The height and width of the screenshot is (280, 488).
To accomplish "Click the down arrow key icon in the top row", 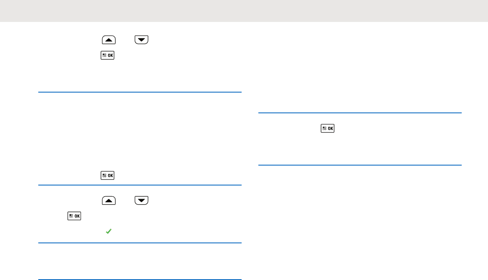I will click(141, 39).
